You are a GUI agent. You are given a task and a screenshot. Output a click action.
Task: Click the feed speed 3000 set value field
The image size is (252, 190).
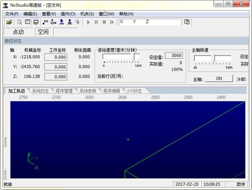[x=174, y=55]
